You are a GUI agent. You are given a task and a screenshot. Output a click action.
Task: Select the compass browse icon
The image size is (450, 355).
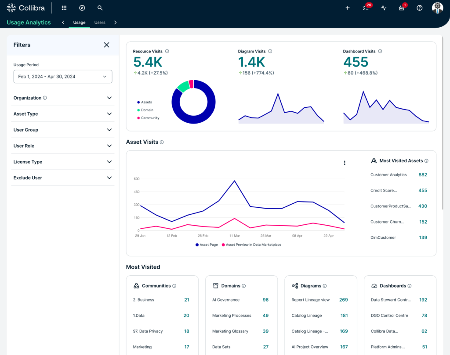pyautogui.click(x=81, y=7)
